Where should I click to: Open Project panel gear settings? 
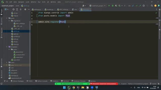click(25, 9)
